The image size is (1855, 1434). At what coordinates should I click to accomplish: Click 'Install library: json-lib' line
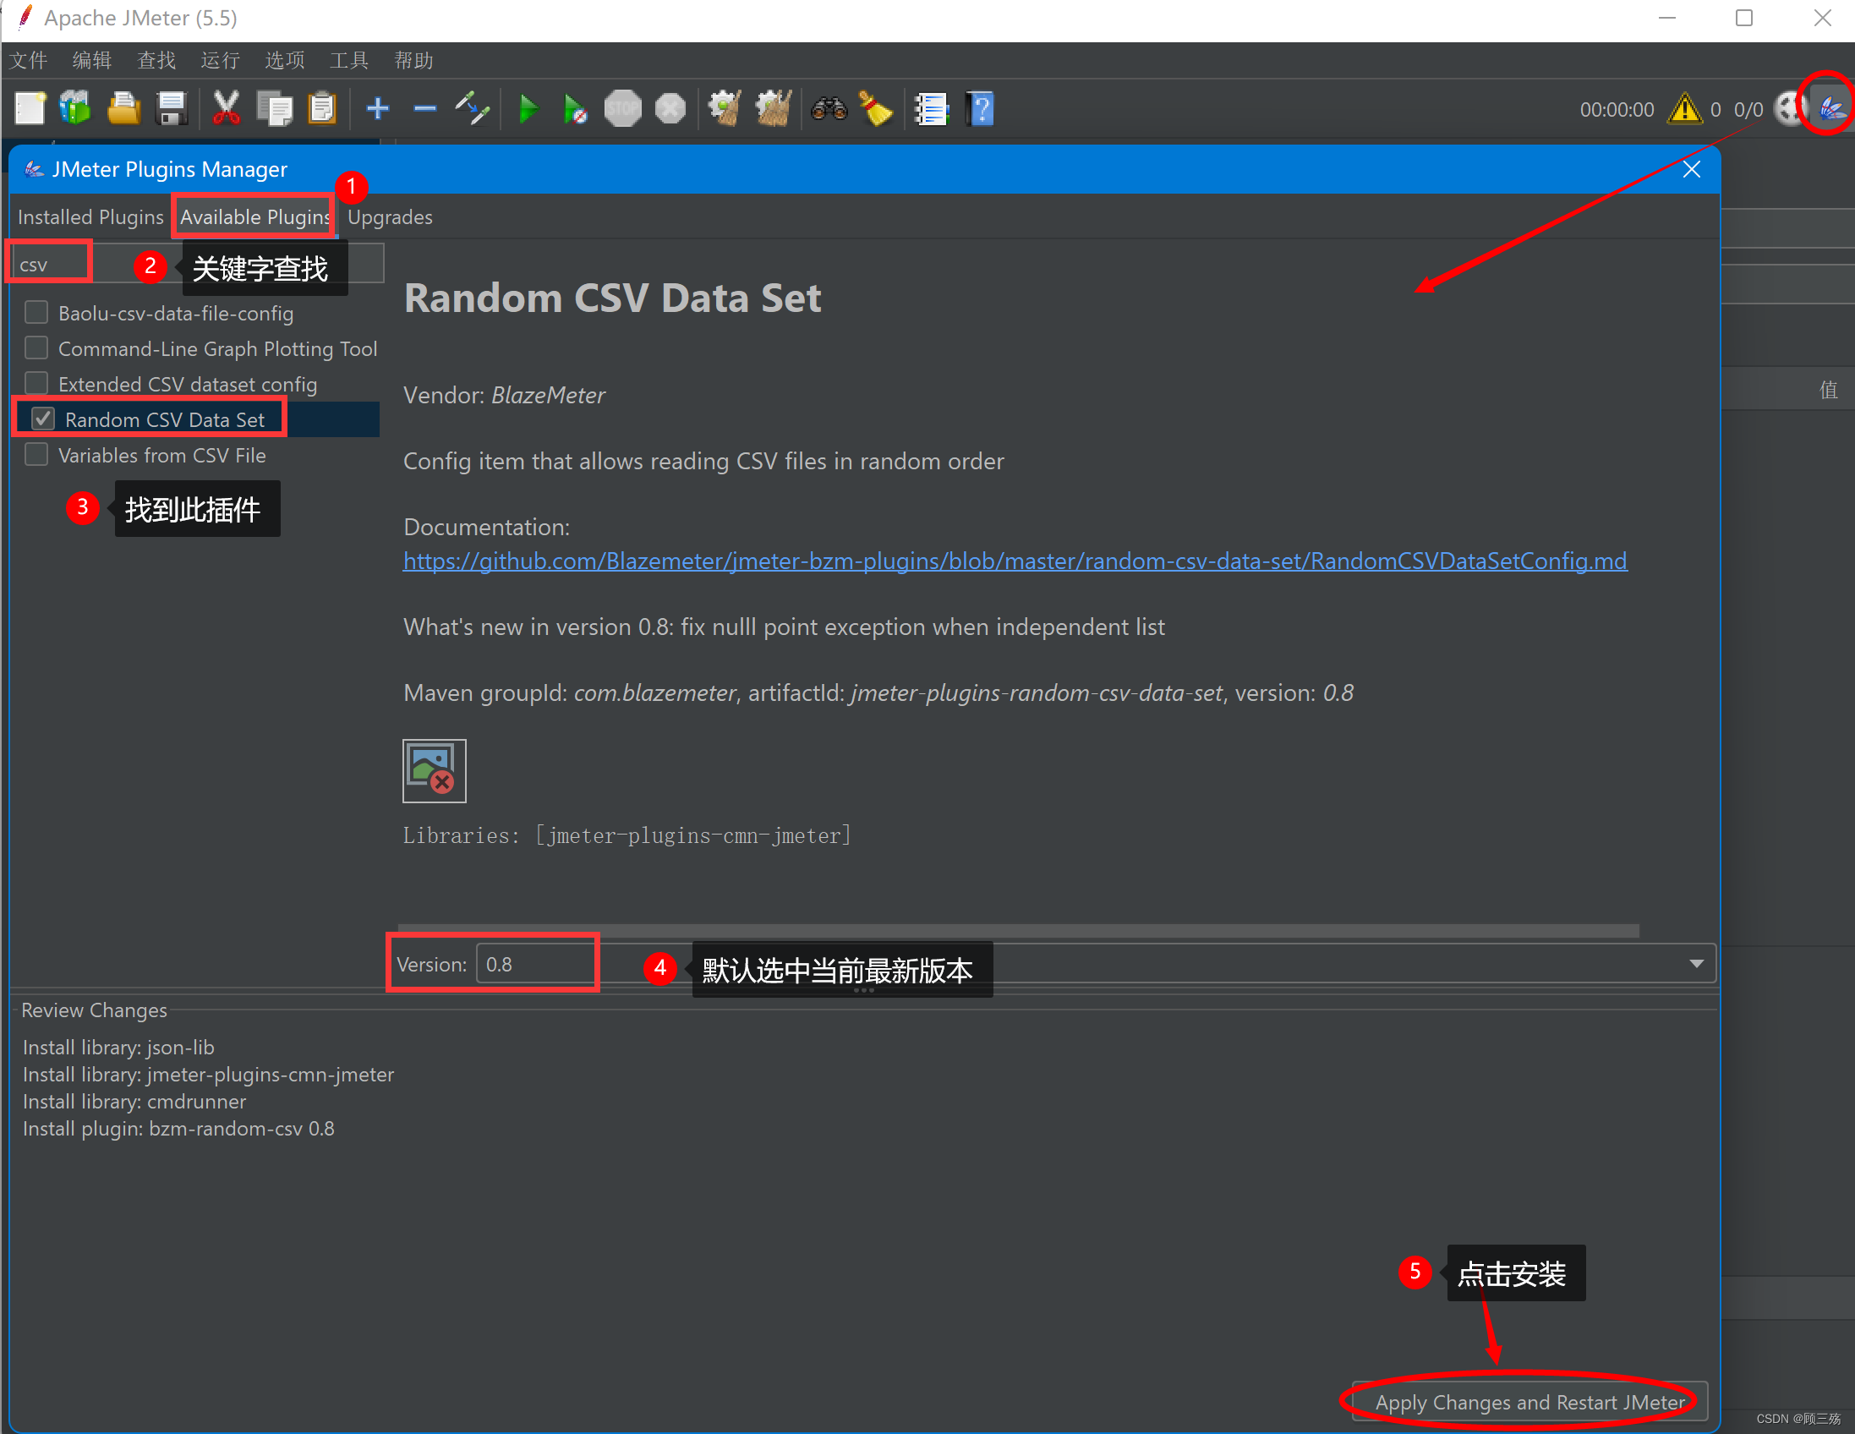[118, 1048]
